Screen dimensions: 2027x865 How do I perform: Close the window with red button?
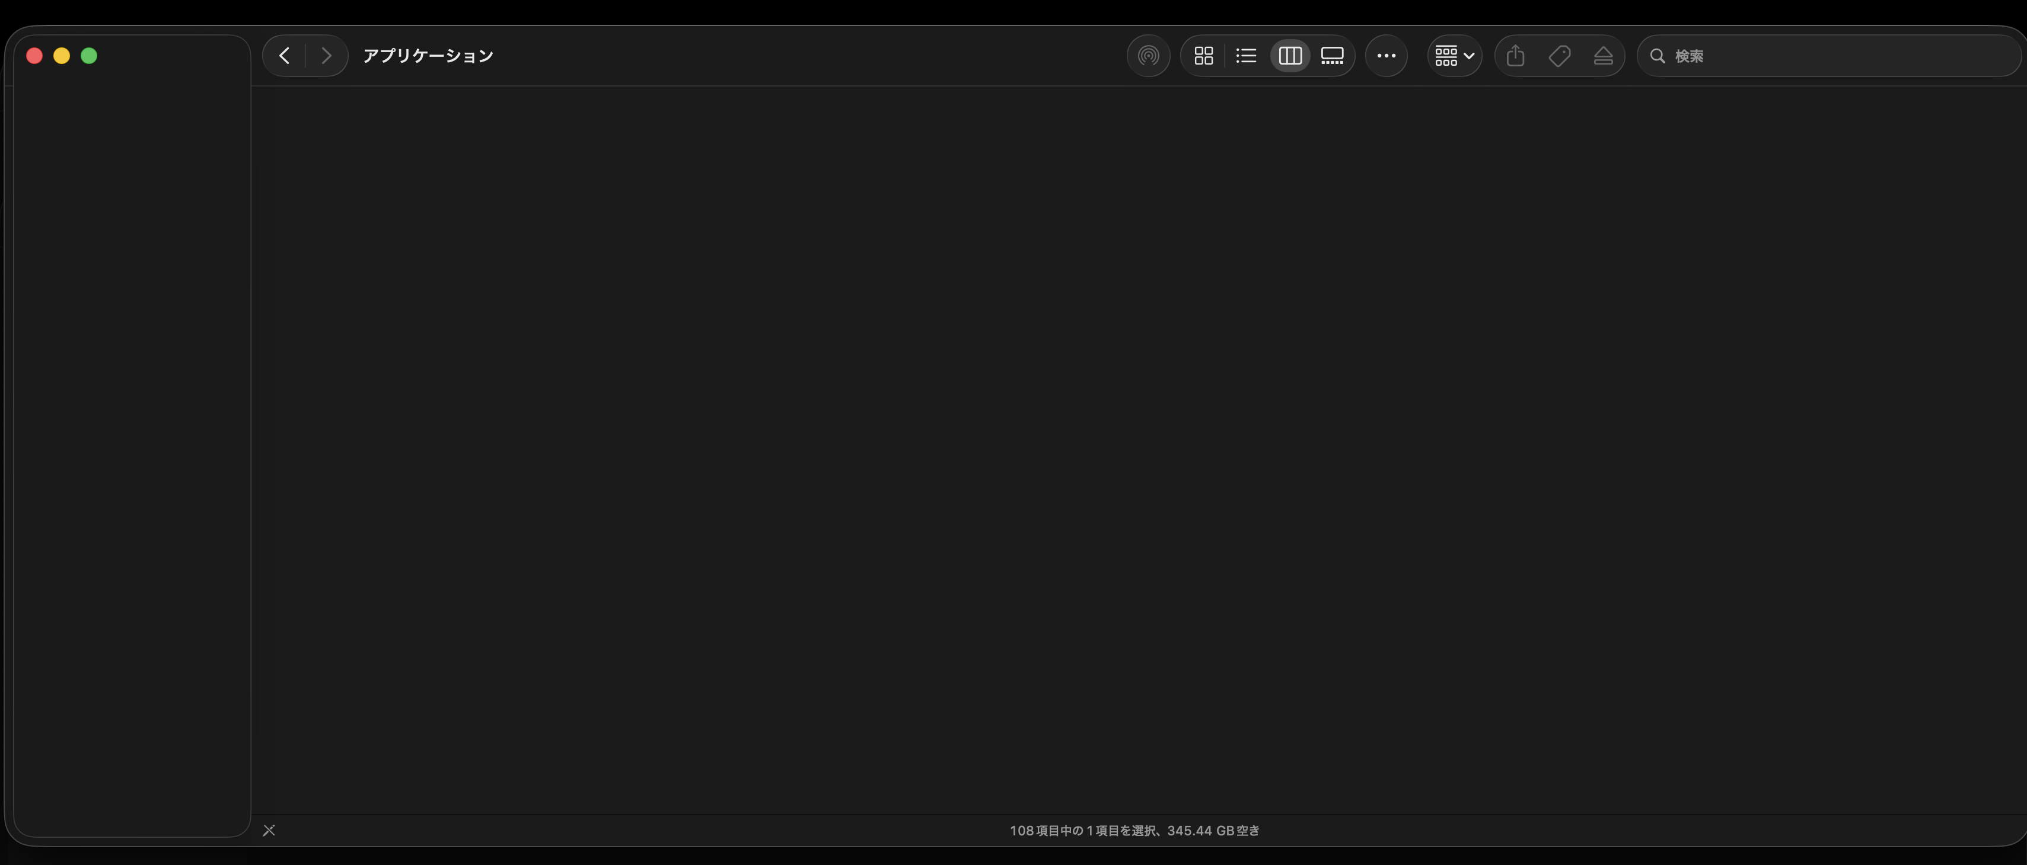tap(34, 56)
